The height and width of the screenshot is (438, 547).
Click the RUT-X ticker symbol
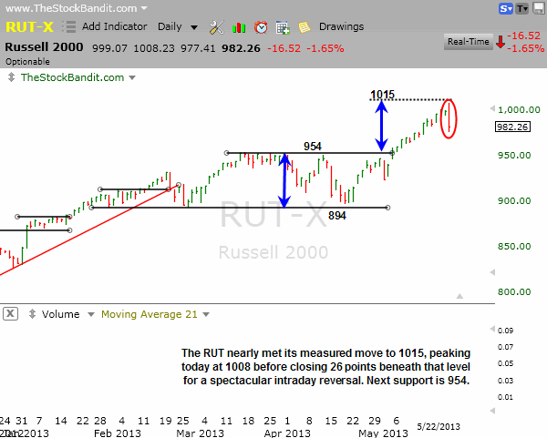(x=27, y=27)
